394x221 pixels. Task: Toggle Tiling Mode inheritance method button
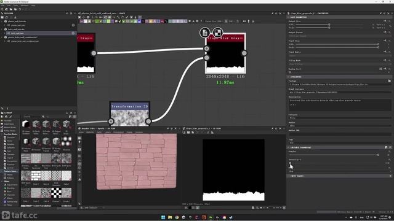point(385,60)
